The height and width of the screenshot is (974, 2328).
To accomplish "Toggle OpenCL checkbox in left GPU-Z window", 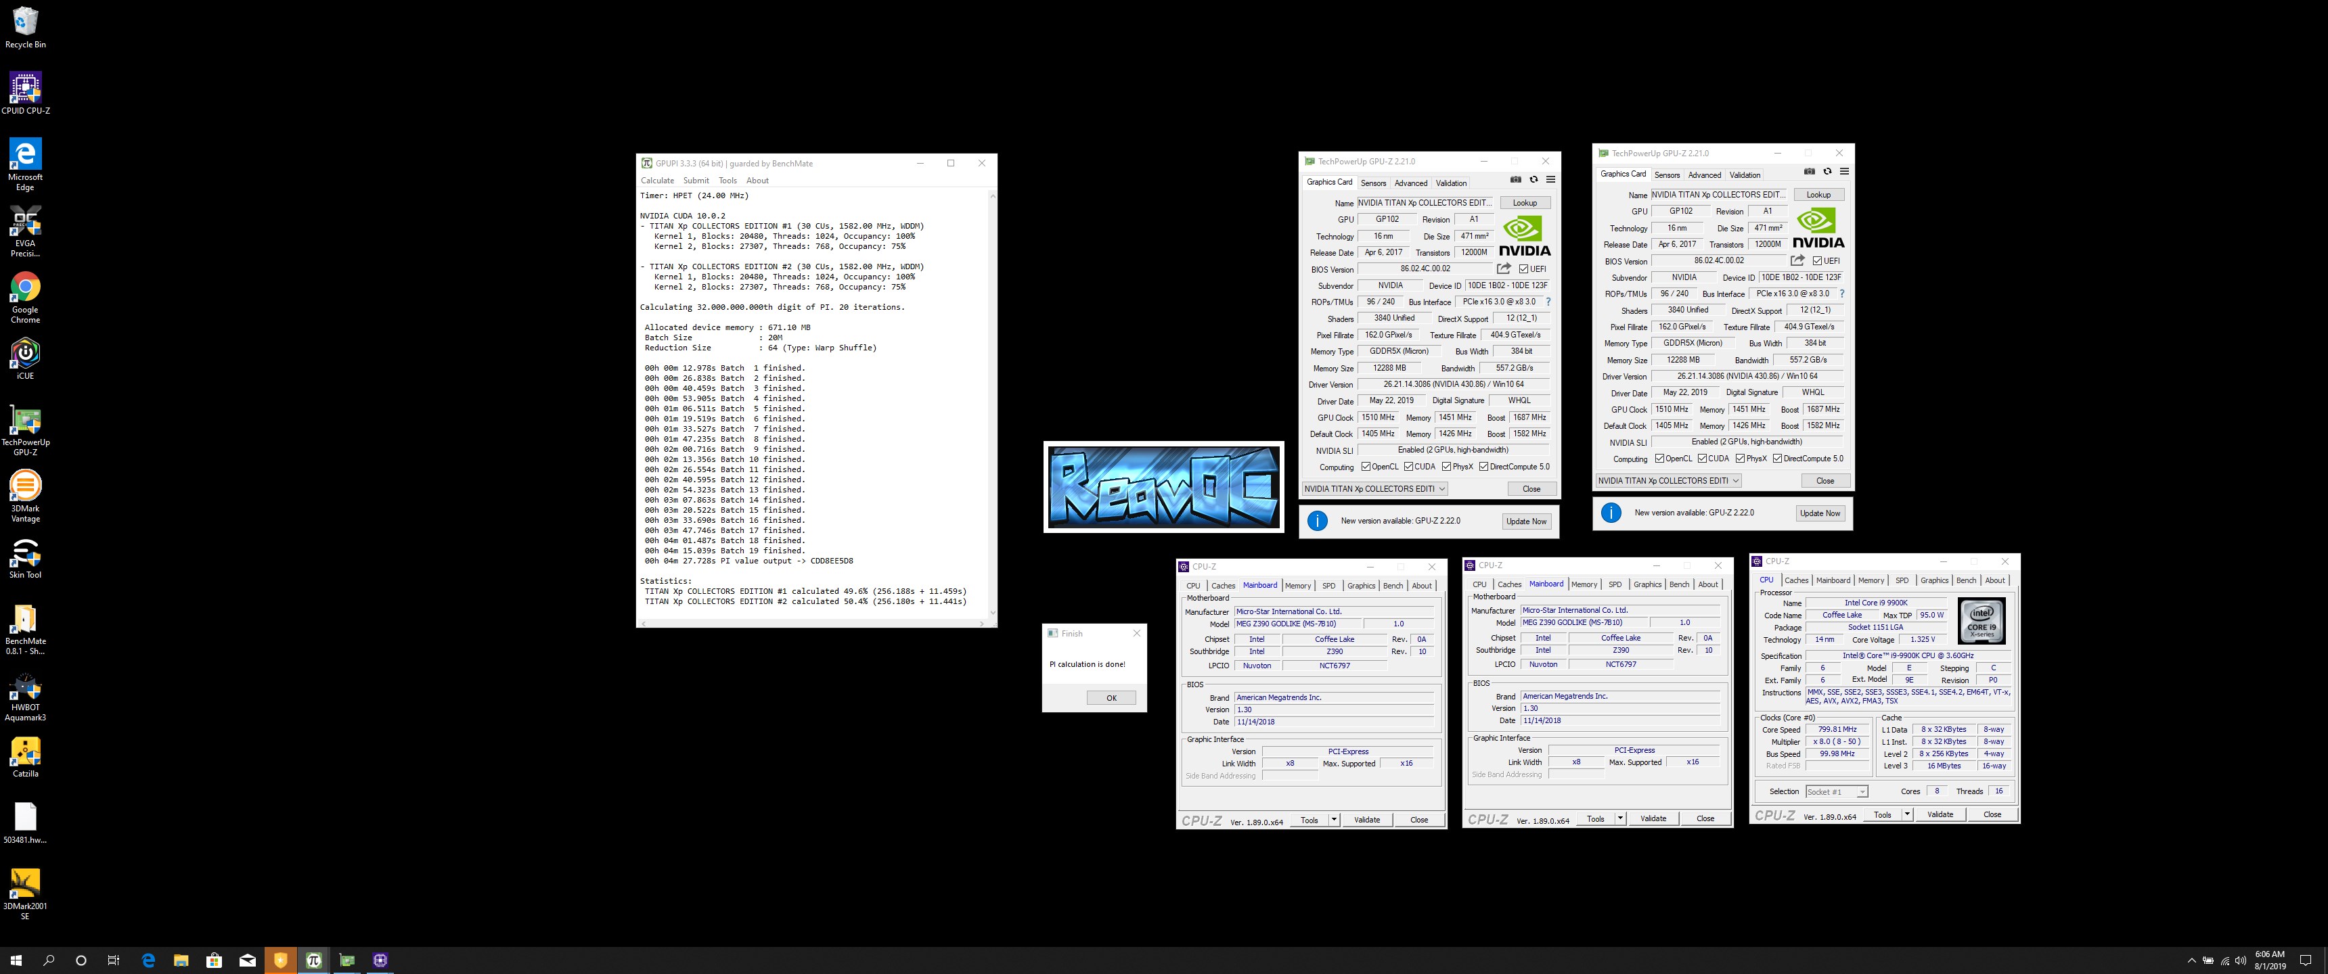I will point(1366,467).
